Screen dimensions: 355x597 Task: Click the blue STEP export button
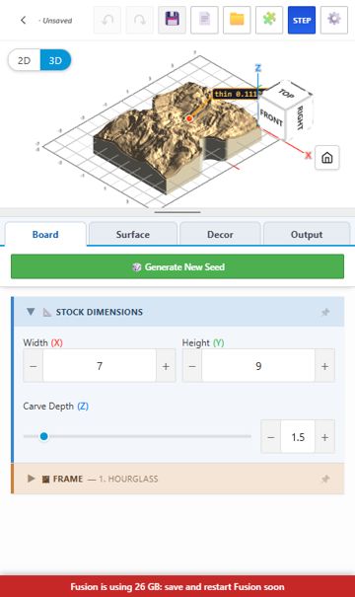302,20
